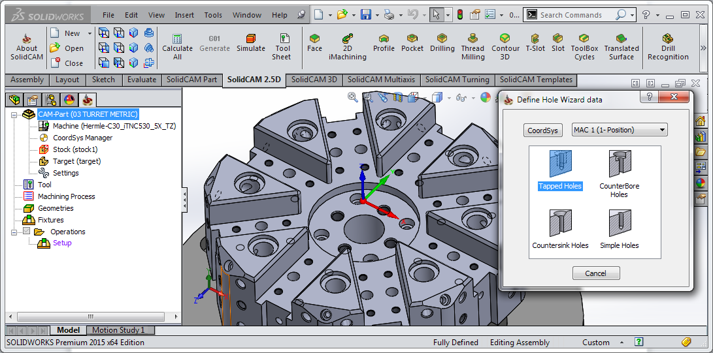This screenshot has height=353, width=713.
Task: Expand the Search Commands dropdown arrow
Action: [x=633, y=16]
